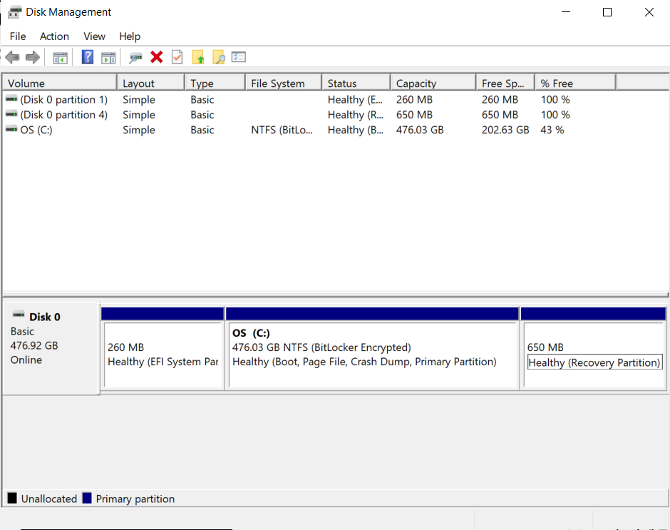Click the blue Primary partition legend swatch
Screen dimensions: 670x530
[x=87, y=499]
